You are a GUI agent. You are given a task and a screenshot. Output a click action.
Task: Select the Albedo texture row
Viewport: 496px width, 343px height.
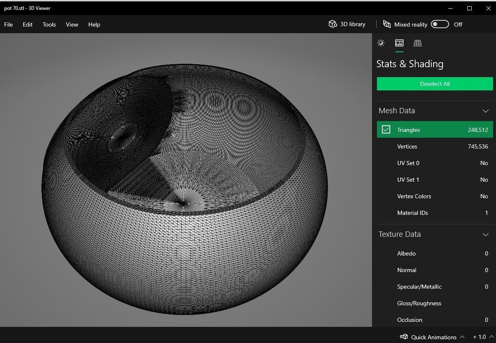435,253
